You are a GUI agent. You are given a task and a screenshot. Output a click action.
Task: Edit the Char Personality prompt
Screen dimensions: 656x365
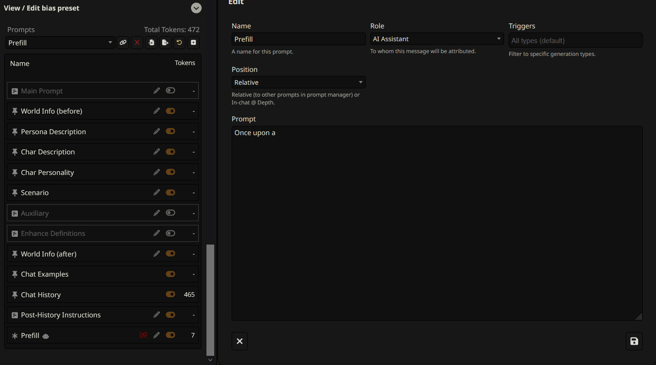tap(157, 172)
